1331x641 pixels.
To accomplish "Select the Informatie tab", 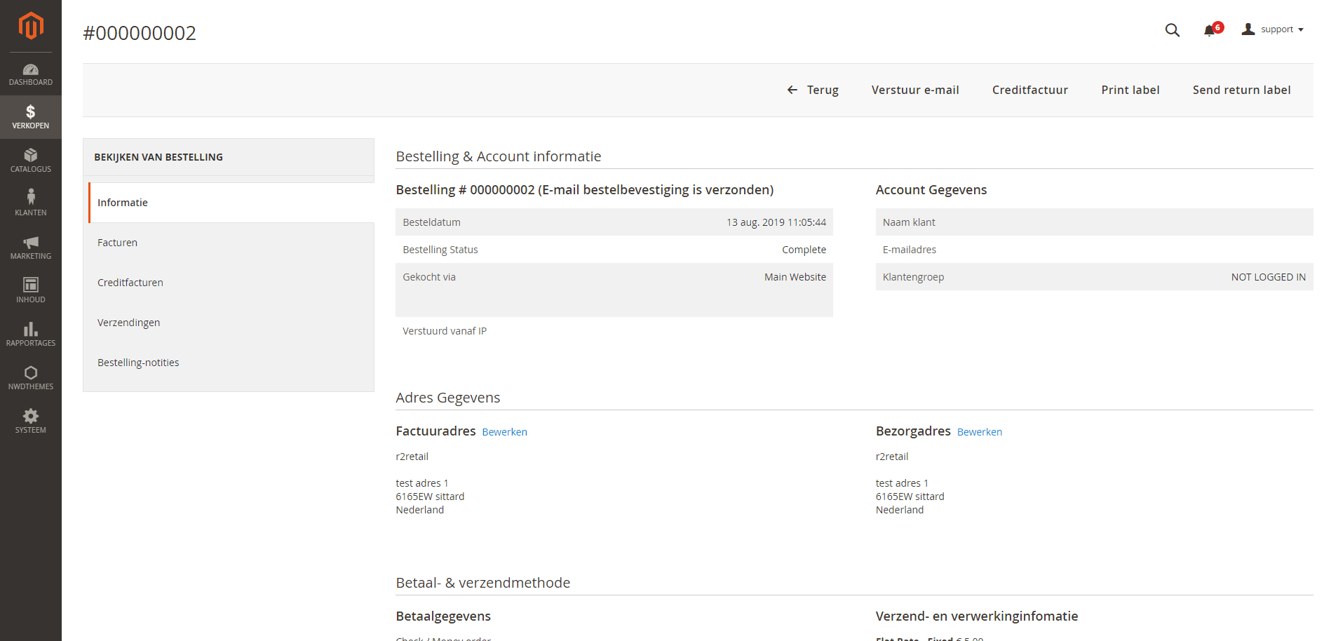I will point(231,203).
